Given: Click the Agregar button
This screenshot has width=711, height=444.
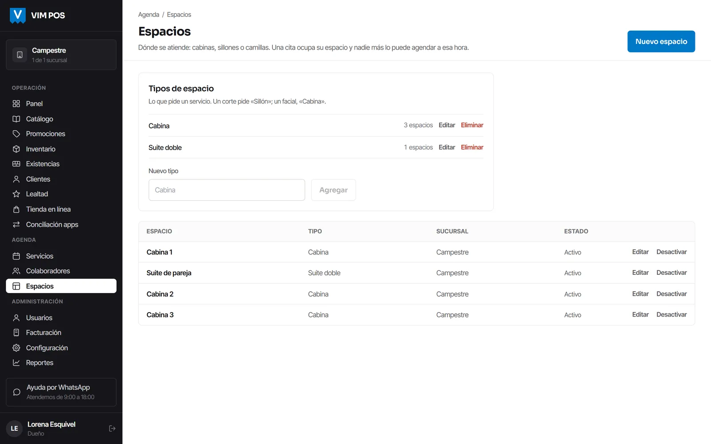Looking at the screenshot, I should (x=333, y=190).
